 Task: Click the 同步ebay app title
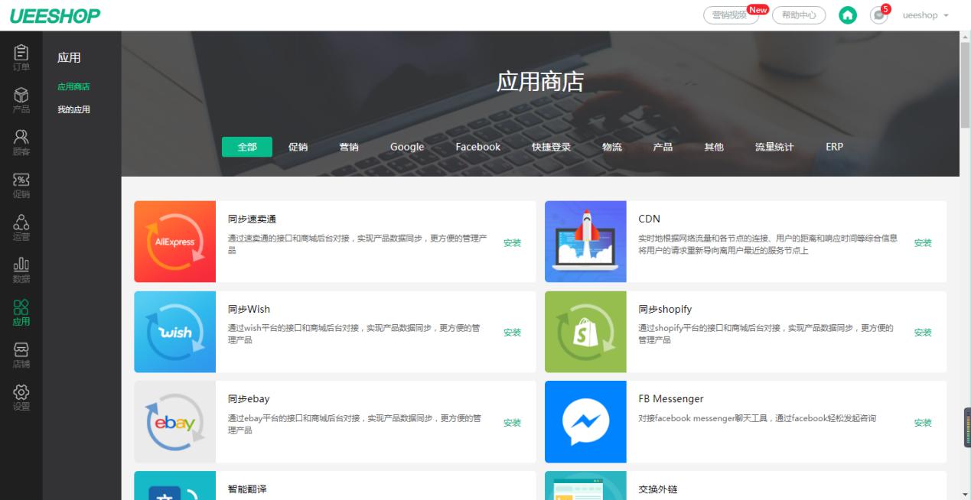249,399
